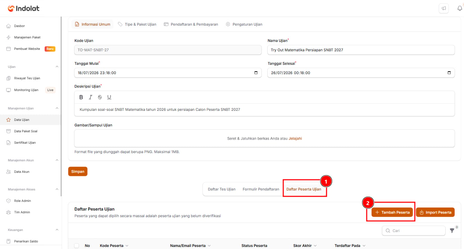Click the Riwayat Tes Ujian clipboard icon

click(9, 78)
